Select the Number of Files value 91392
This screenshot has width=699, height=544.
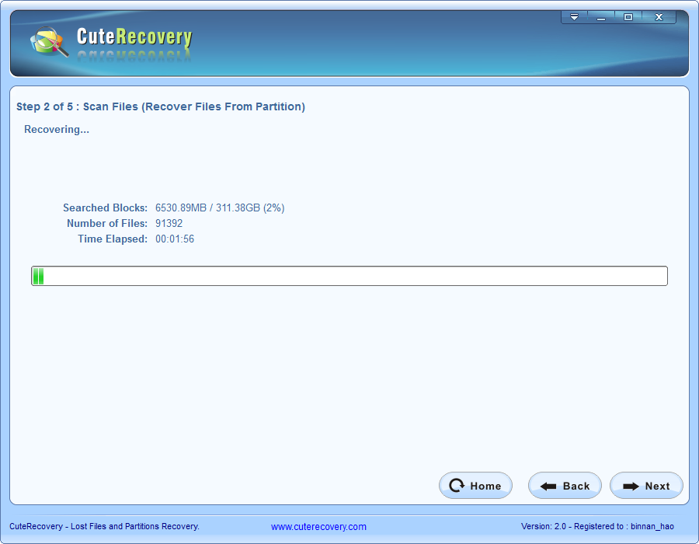[x=169, y=223]
